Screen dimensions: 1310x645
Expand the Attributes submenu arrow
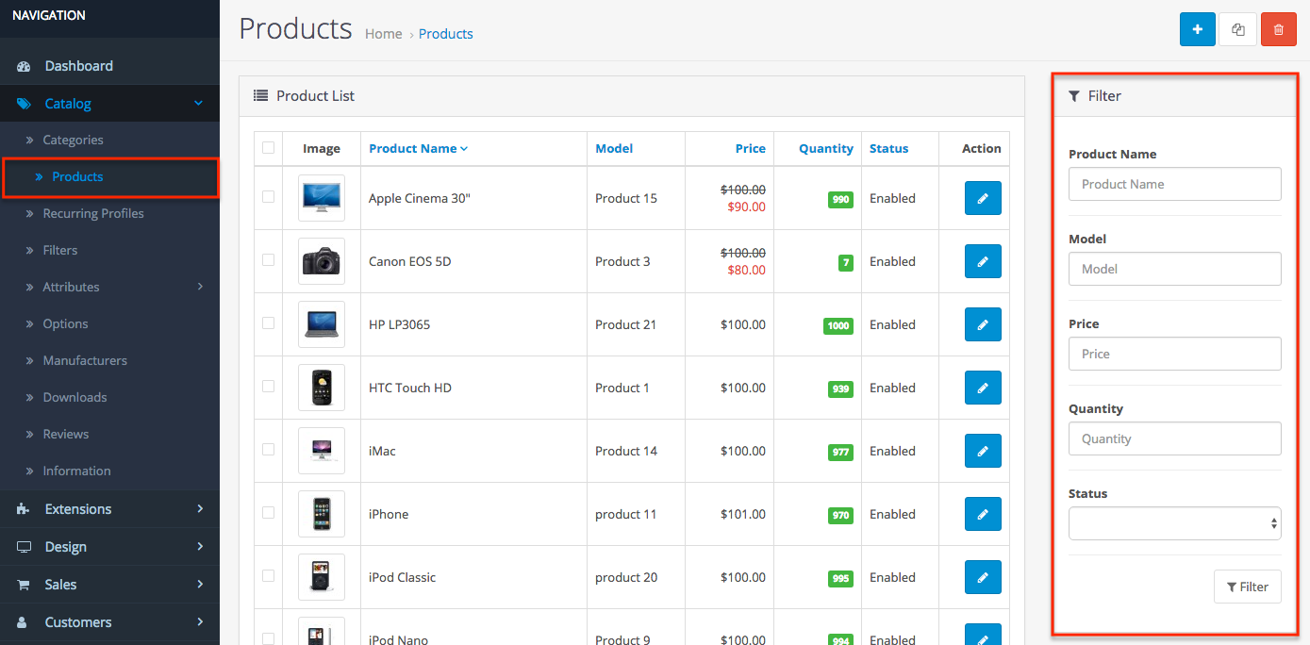point(199,287)
